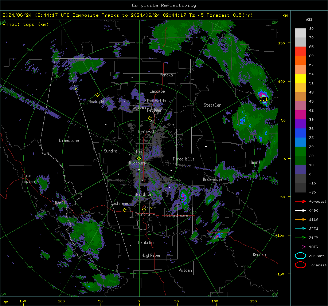
Task: Pick the light gray swatch between 80 and 70
Action: (x=300, y=33)
